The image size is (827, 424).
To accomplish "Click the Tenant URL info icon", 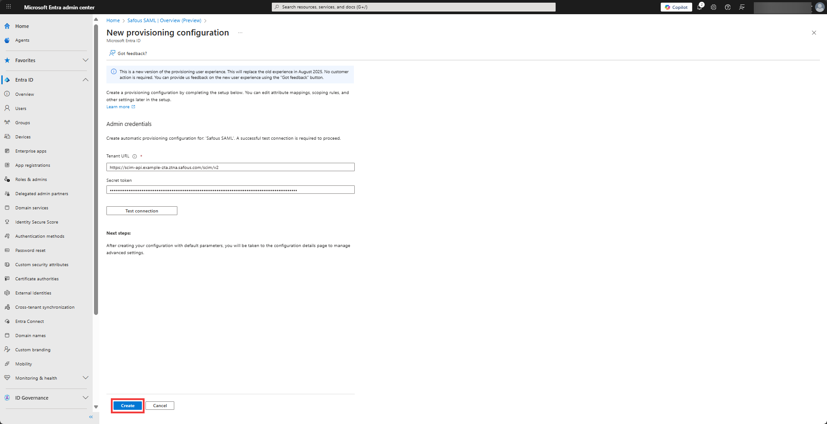I will pyautogui.click(x=134, y=156).
